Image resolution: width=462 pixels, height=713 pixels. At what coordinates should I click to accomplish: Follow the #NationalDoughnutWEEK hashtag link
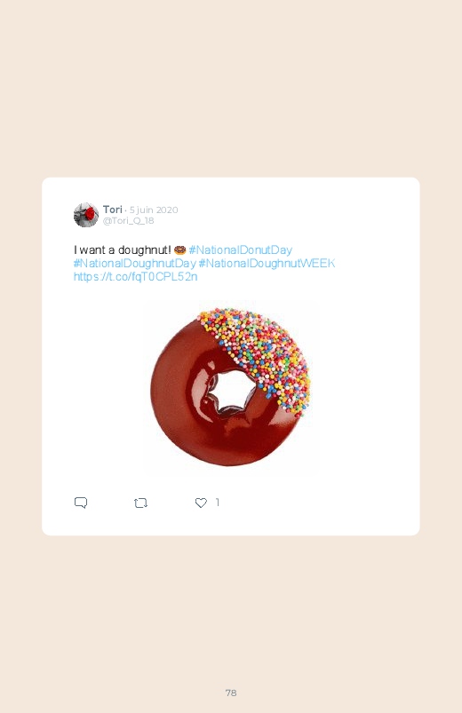coord(267,264)
